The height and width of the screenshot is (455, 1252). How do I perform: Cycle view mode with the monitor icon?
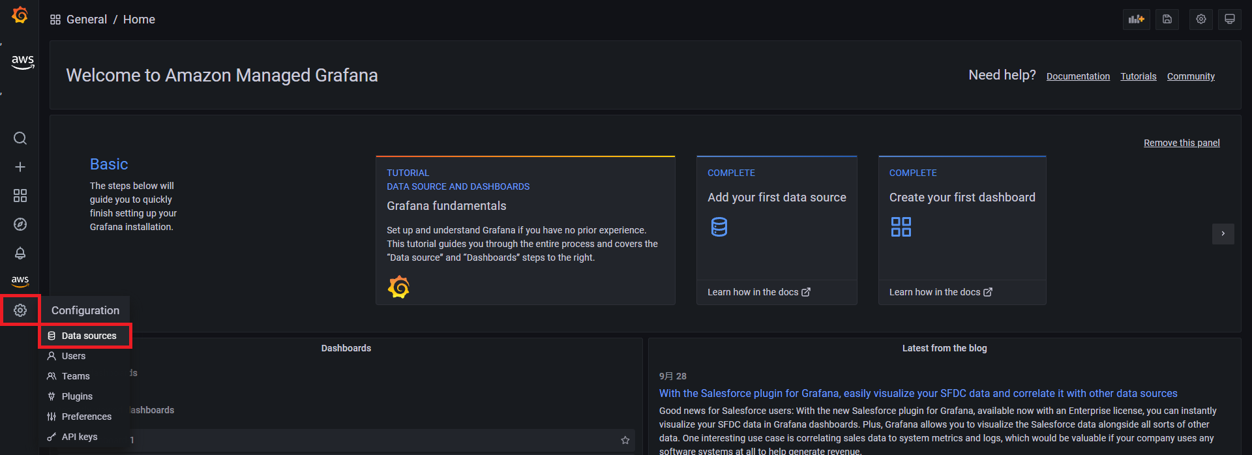point(1230,20)
